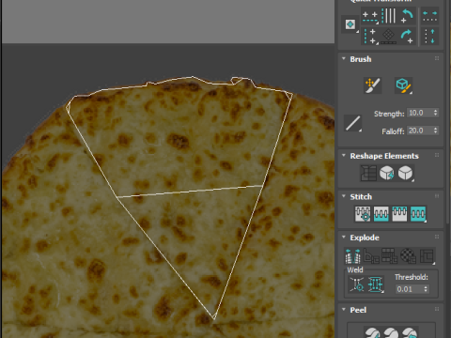Screen dimensions: 451x338
Task: Collapse the Stitch rollout
Action: click(344, 196)
